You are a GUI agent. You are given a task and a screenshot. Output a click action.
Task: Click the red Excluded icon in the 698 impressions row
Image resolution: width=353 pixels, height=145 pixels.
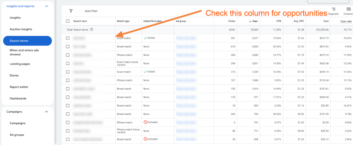click(145, 139)
